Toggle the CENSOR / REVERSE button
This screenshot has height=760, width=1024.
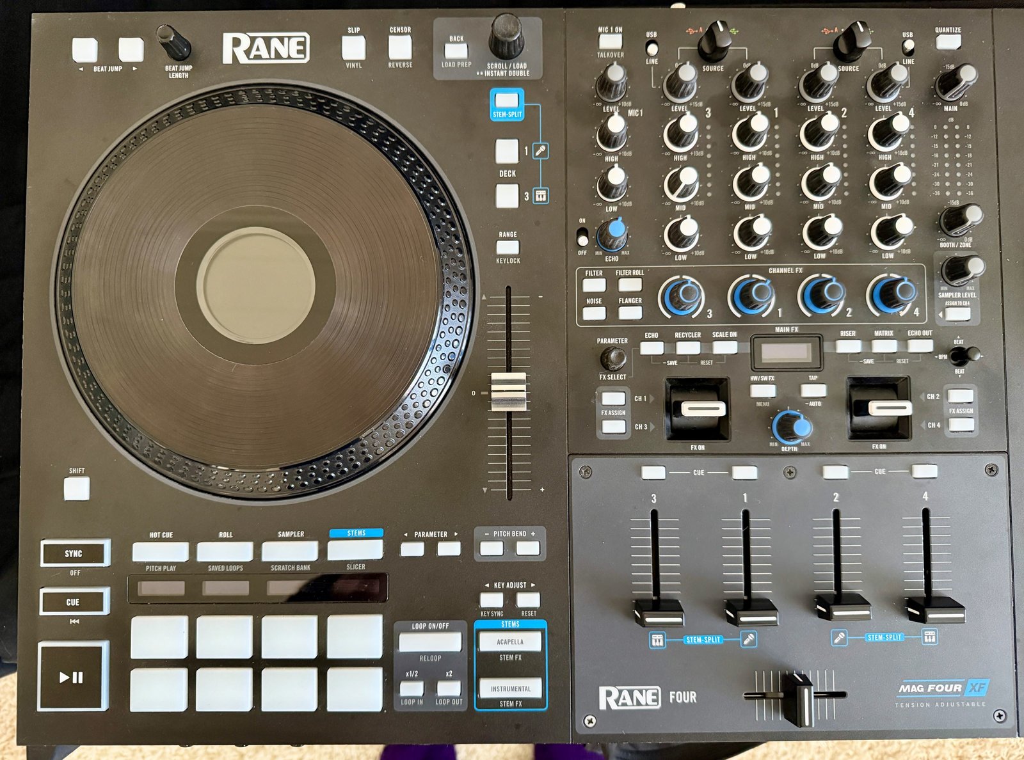(400, 47)
